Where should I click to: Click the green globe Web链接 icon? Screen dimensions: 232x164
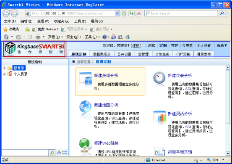coord(85,145)
